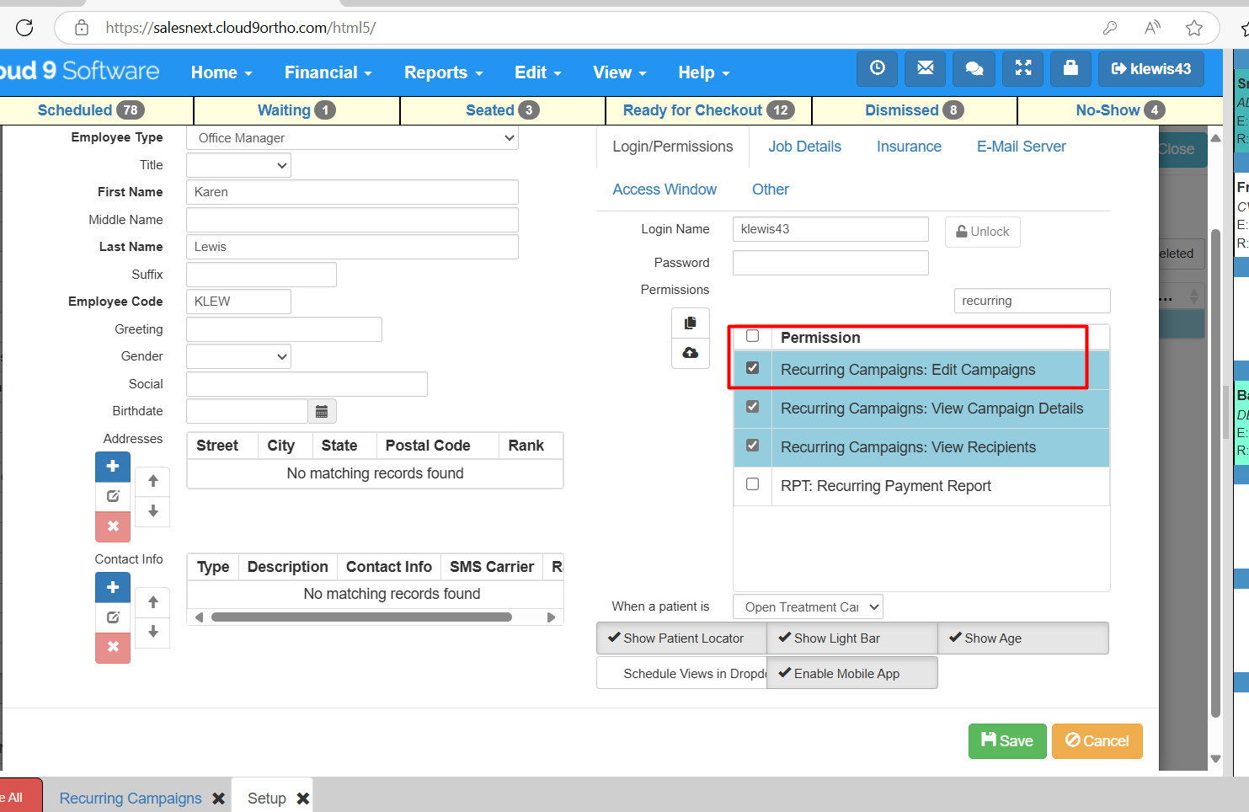This screenshot has width=1249, height=812.
Task: Click the contact info horizontal scrollbar
Action: pos(362,617)
